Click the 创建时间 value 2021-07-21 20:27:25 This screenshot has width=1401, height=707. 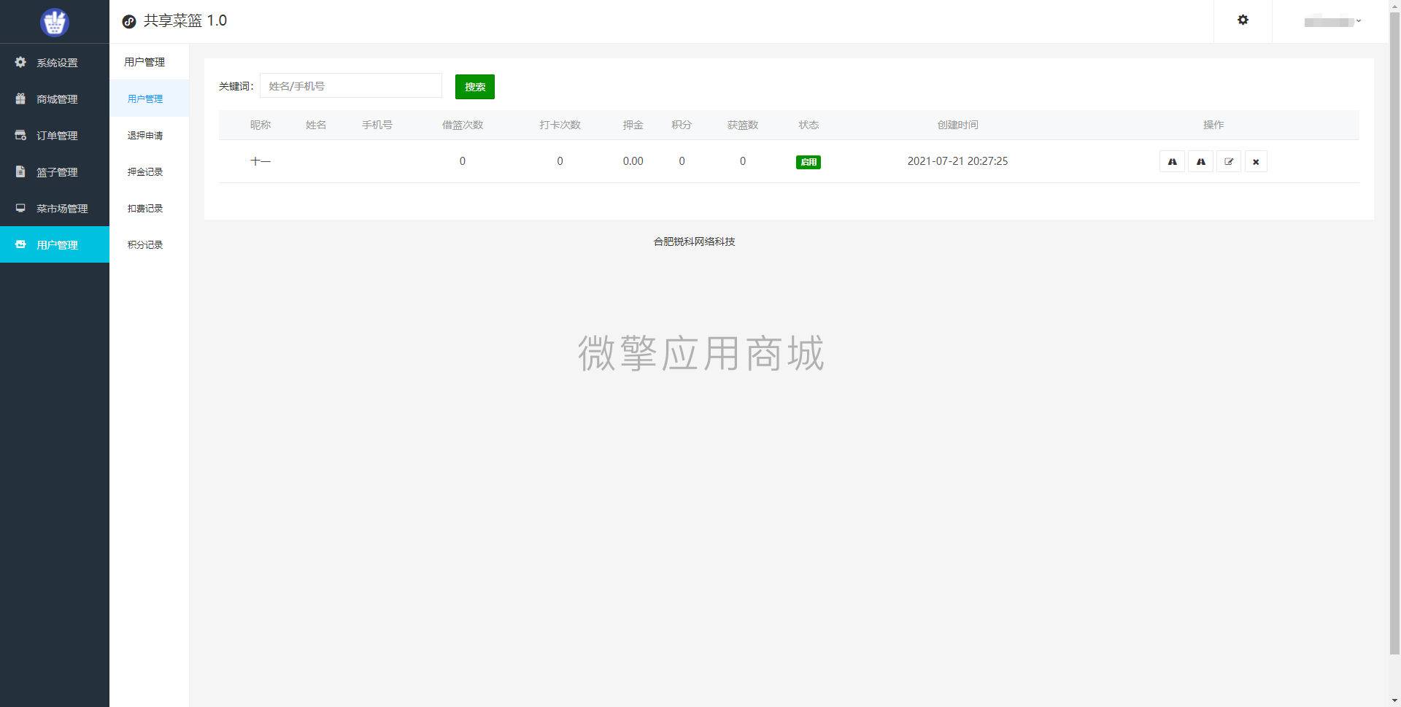957,161
